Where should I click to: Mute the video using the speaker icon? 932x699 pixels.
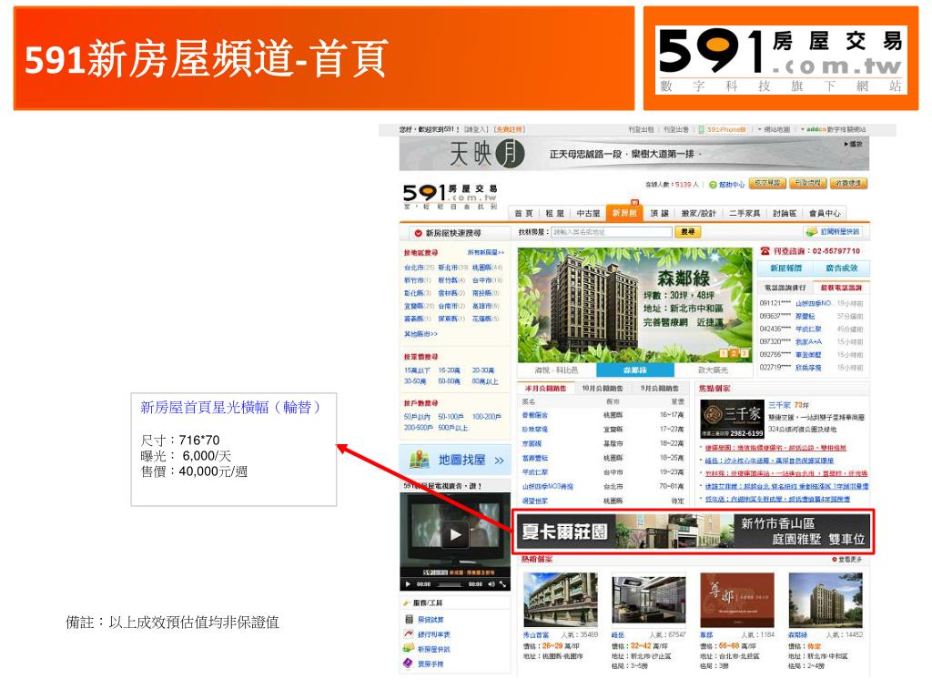point(491,584)
